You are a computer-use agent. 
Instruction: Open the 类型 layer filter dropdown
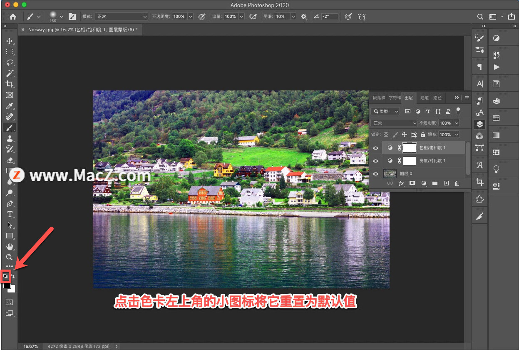pyautogui.click(x=385, y=111)
